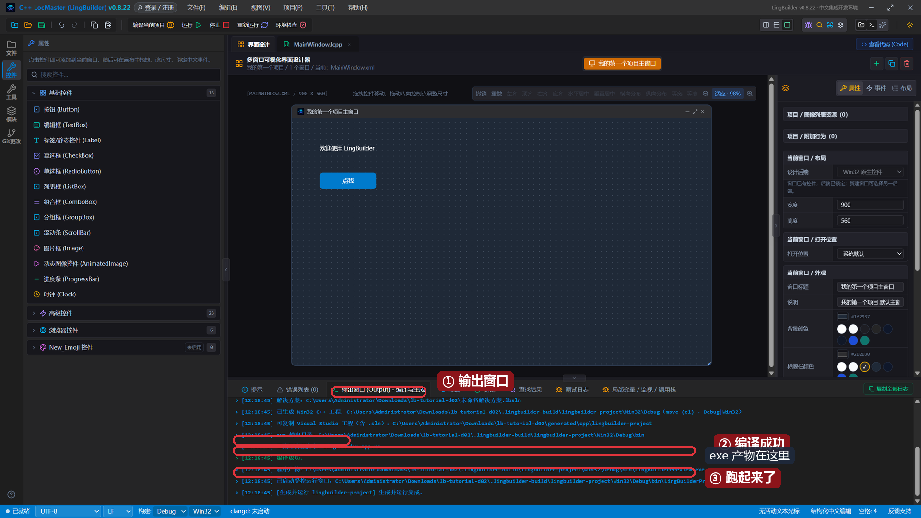Screen dimensions: 921x518
Task: Click the green plus add-window icon
Action: pyautogui.click(x=876, y=63)
